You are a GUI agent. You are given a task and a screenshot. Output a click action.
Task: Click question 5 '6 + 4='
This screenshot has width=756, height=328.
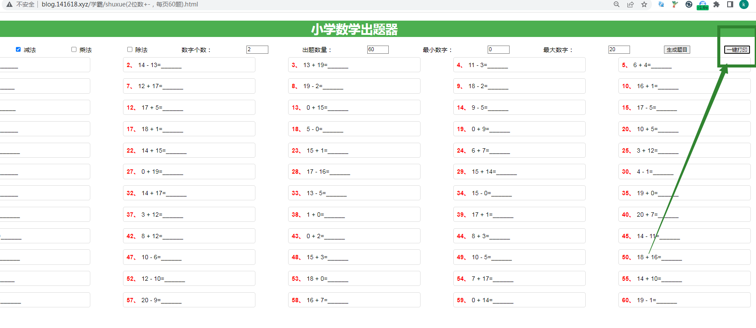[684, 65]
